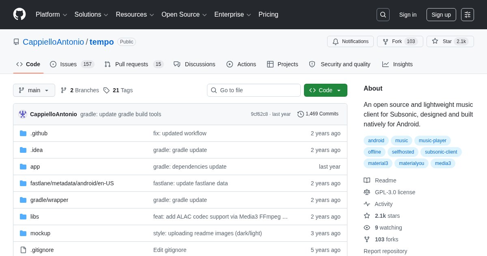Image resolution: width=487 pixels, height=256 pixels.
Task: Click the Notifications bell button
Action: coord(350,41)
